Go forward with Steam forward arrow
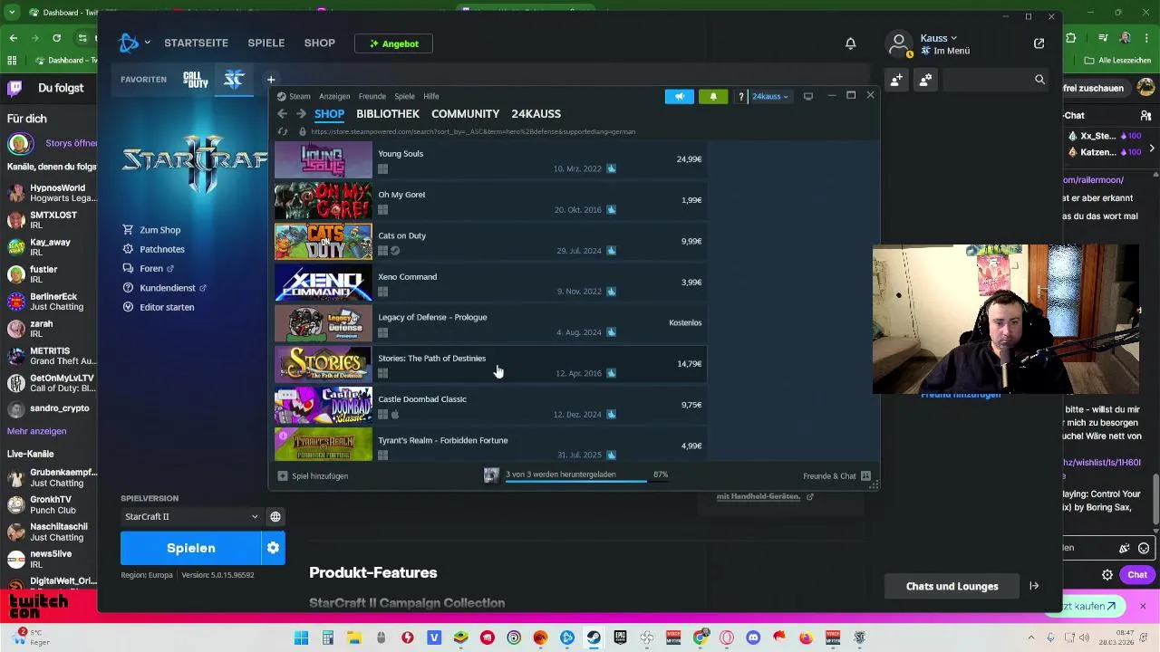This screenshot has width=1160, height=652. pos(301,114)
